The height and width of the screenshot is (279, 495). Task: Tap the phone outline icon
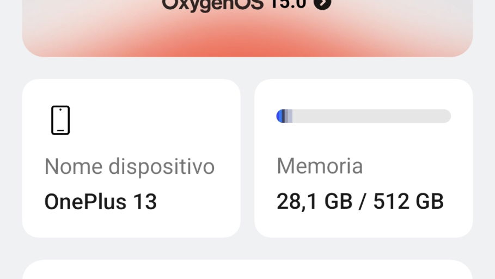(x=60, y=120)
